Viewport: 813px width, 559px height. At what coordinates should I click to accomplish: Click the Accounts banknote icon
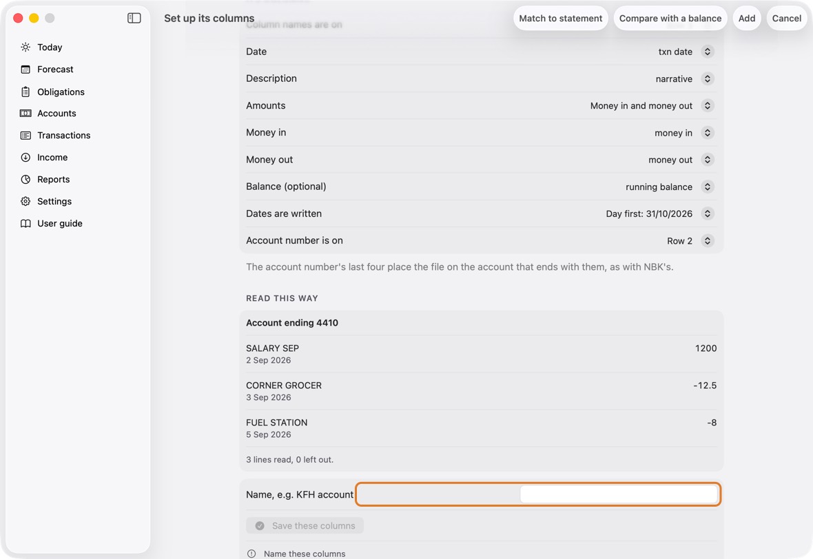click(x=25, y=114)
